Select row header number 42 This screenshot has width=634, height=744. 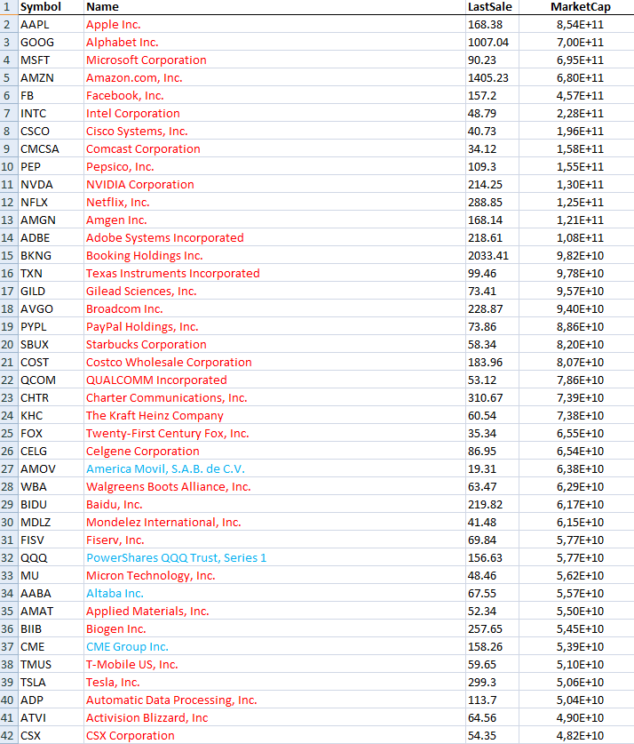[9, 735]
